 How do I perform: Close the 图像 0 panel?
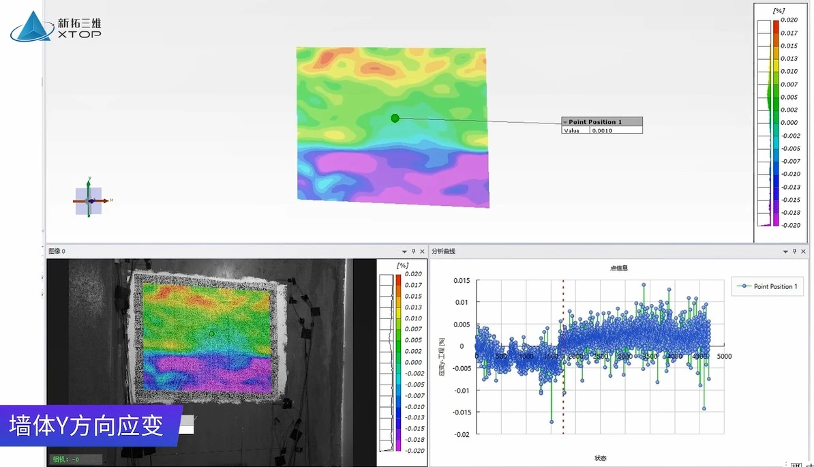point(422,252)
